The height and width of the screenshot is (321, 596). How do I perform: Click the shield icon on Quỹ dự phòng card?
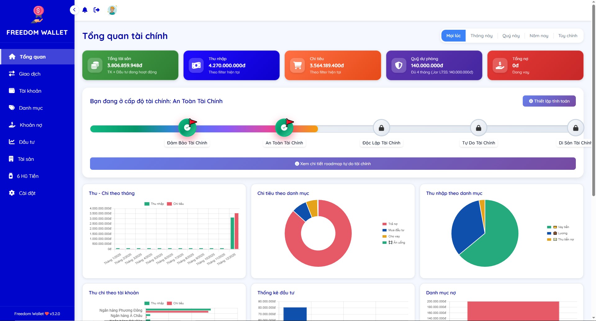pyautogui.click(x=399, y=65)
